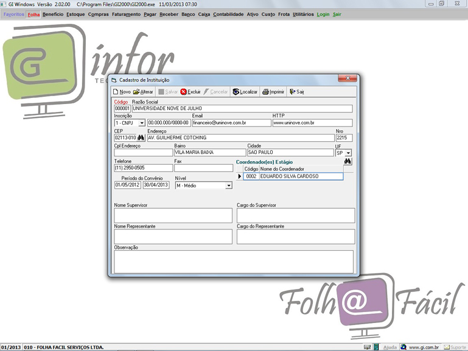Image resolution: width=468 pixels, height=351 pixels.
Task: Click the globe icon beside www.gi.com.br
Action: 403,347
